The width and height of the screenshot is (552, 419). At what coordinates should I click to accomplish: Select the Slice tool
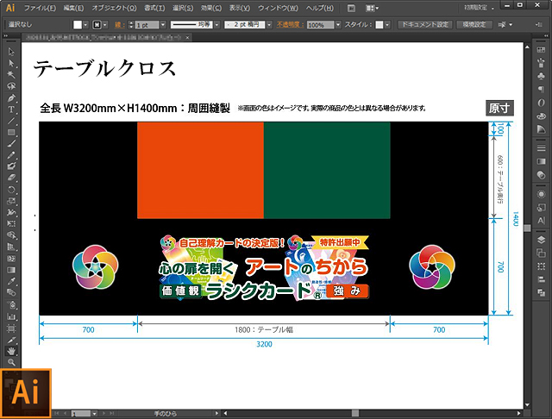click(x=11, y=340)
